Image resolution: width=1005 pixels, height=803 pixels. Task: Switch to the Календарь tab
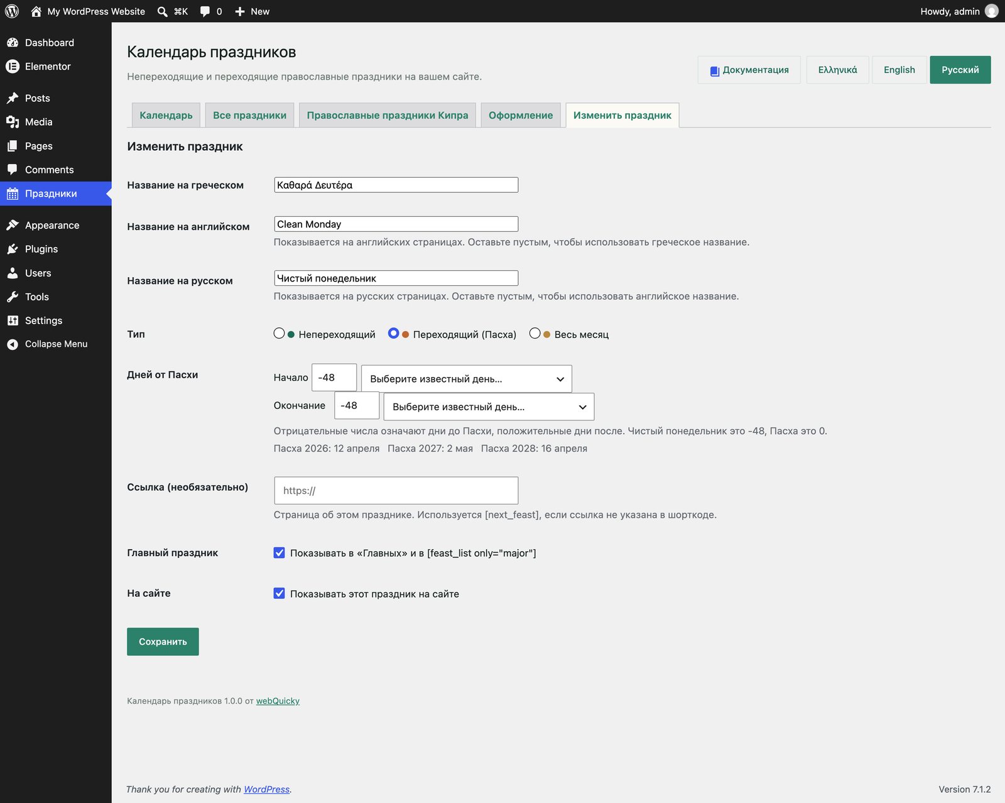pos(166,115)
